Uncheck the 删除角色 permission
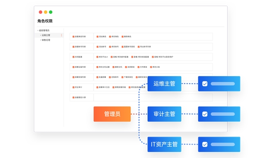 tap(123, 37)
